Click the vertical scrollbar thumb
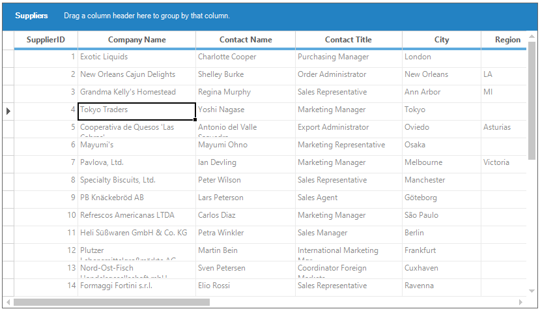Screen dimensions: 540x311 click(532, 100)
